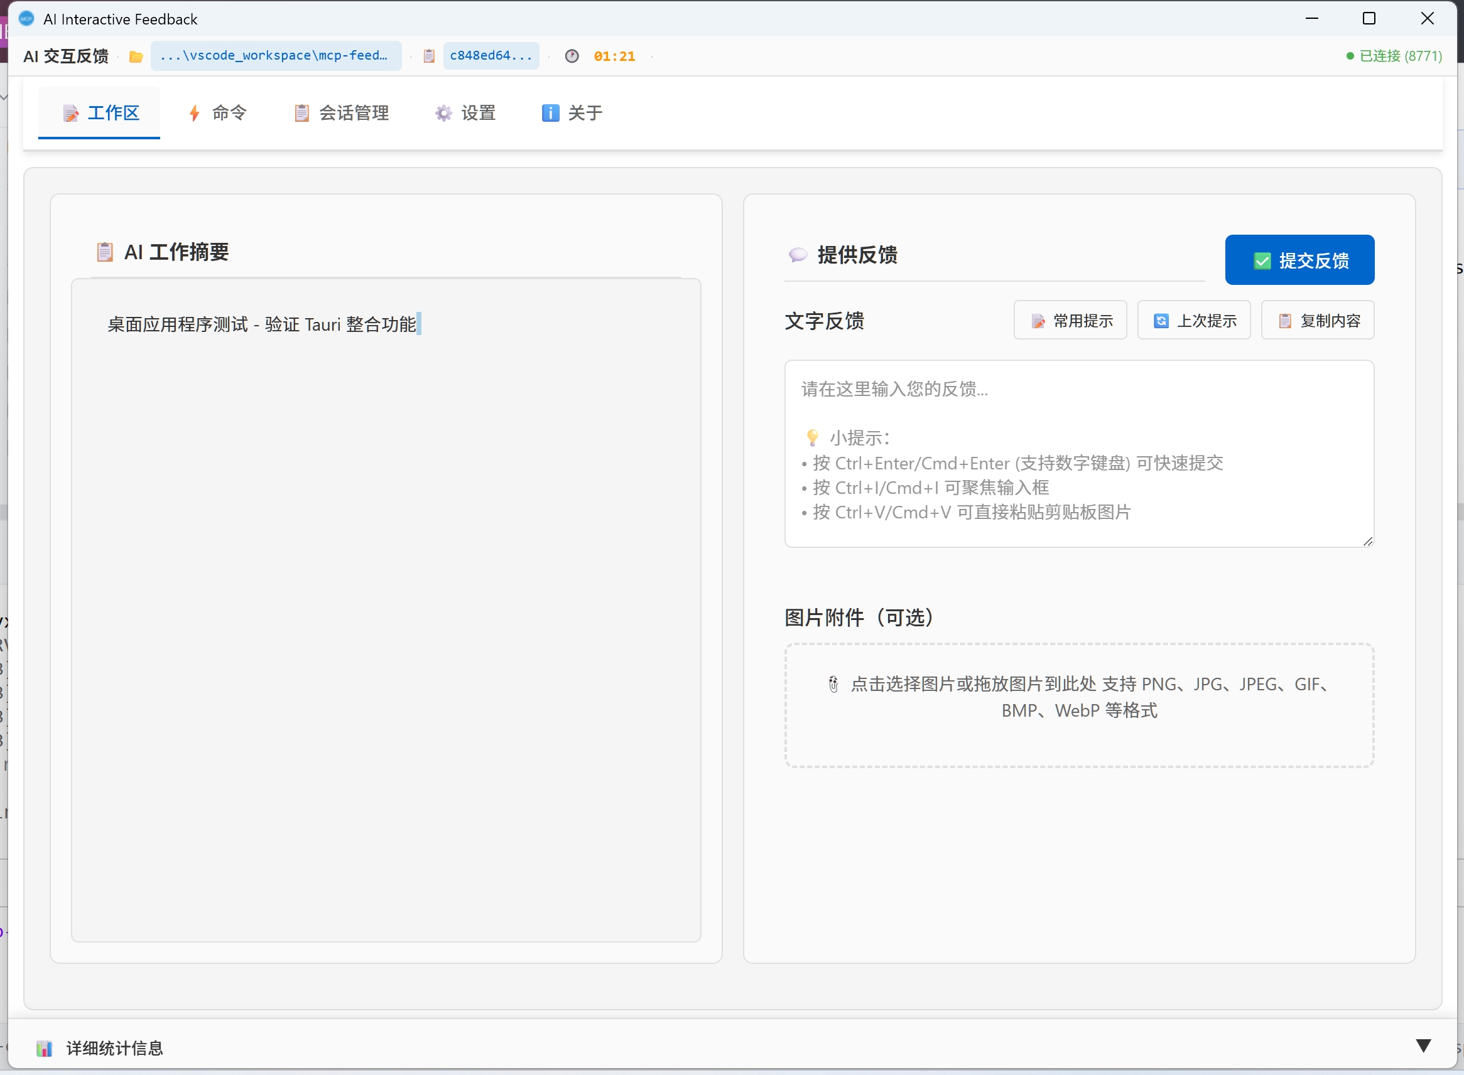Click the 01:21 timer text
Image resolution: width=1464 pixels, height=1075 pixels.
coord(614,56)
